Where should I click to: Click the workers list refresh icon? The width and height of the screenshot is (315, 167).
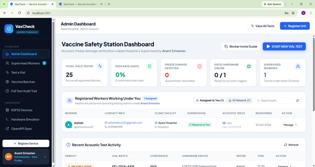(x=297, y=100)
